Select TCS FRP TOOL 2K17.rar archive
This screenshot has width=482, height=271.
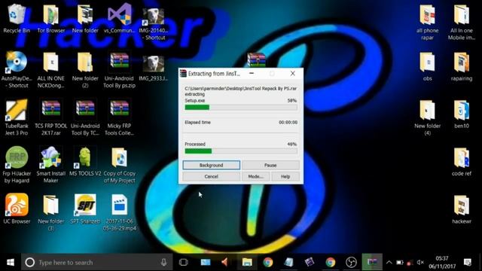click(51, 117)
